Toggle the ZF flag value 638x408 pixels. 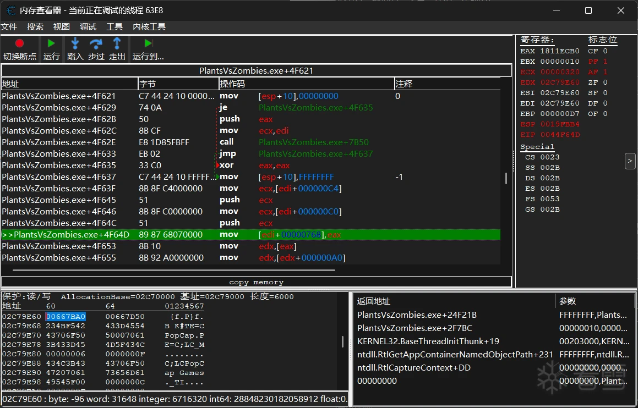pyautogui.click(x=605, y=82)
